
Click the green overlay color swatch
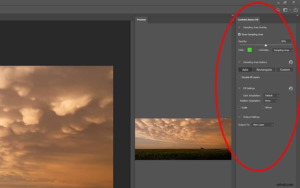coord(249,50)
